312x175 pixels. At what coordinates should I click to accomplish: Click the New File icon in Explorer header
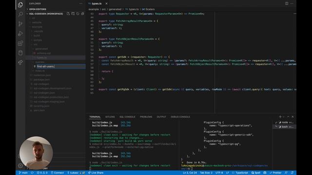coord(68,14)
